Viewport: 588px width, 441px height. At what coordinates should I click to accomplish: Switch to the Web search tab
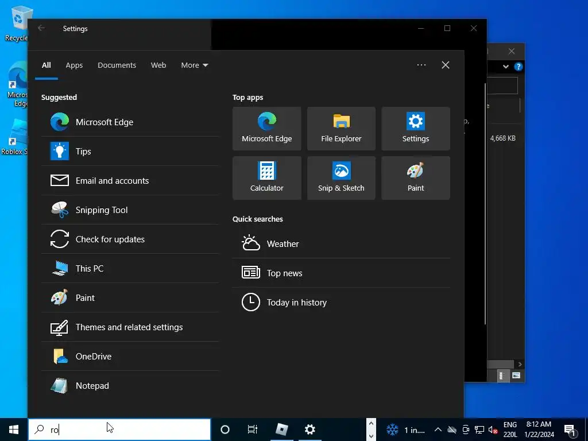click(158, 65)
